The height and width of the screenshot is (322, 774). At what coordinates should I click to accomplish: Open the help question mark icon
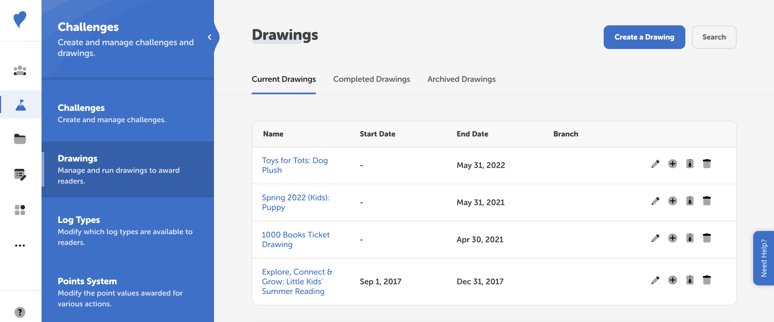(20, 312)
